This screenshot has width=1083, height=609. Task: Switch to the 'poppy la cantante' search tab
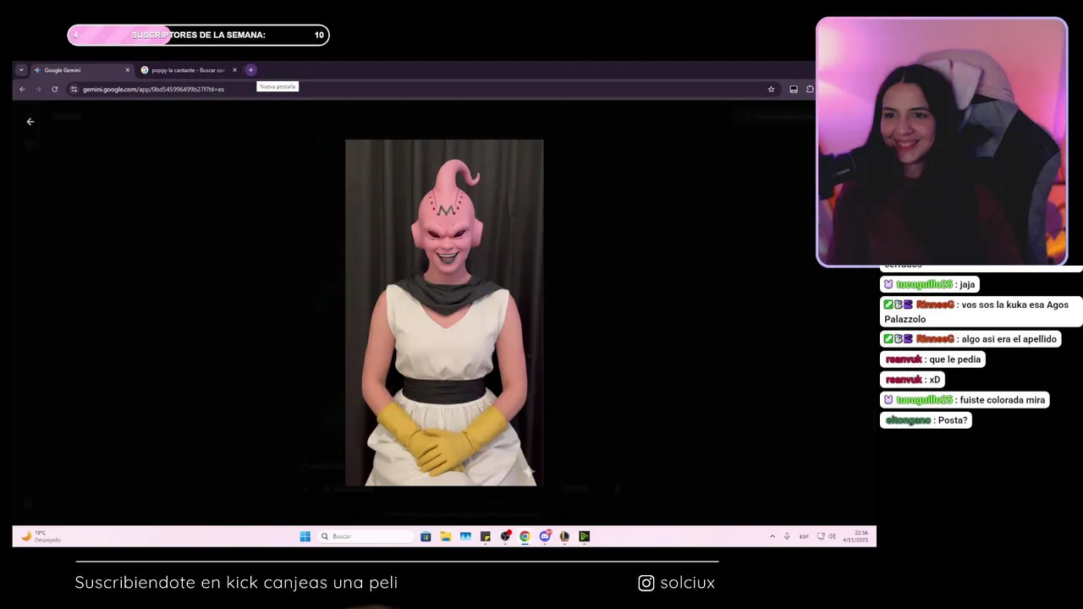point(189,70)
